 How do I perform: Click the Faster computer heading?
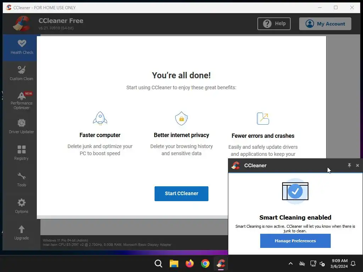(x=100, y=135)
